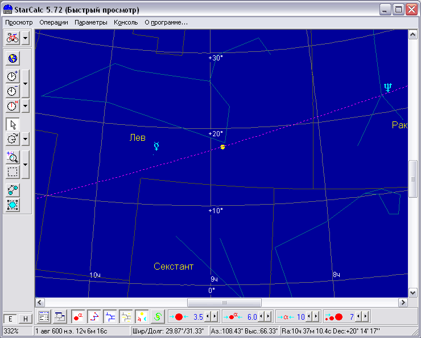Toggle the coordinate grid display
The image size is (421, 338).
[x=126, y=317]
